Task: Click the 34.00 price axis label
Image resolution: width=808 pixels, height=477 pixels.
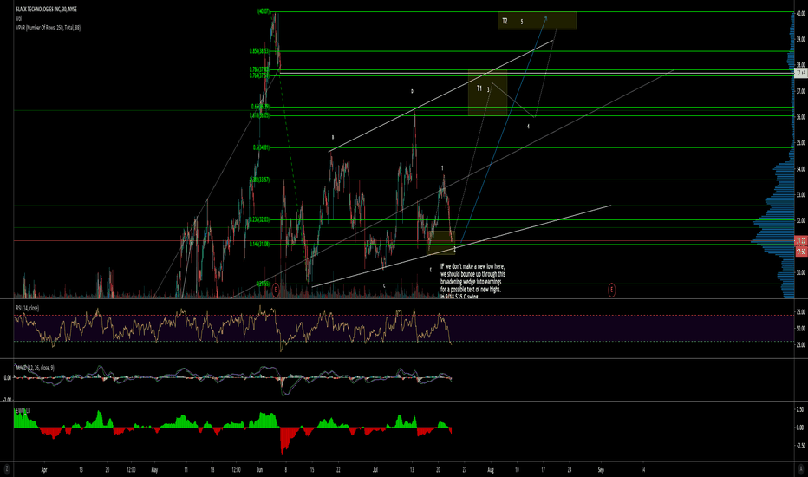Action: click(801, 169)
